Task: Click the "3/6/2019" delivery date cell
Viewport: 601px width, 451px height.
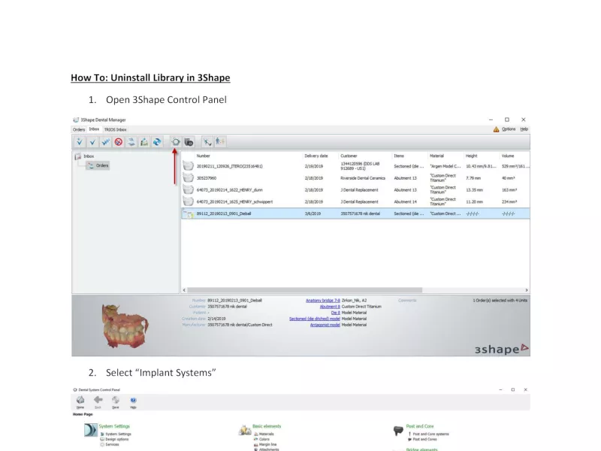Action: [x=313, y=213]
